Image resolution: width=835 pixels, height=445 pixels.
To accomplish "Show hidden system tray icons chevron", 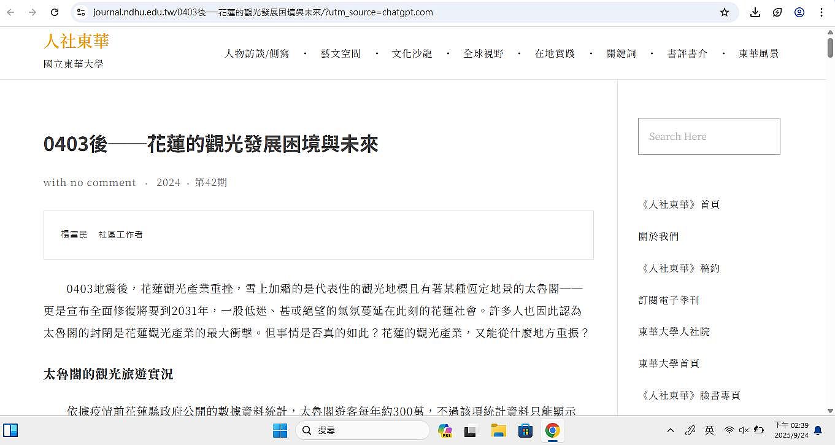I will point(671,431).
